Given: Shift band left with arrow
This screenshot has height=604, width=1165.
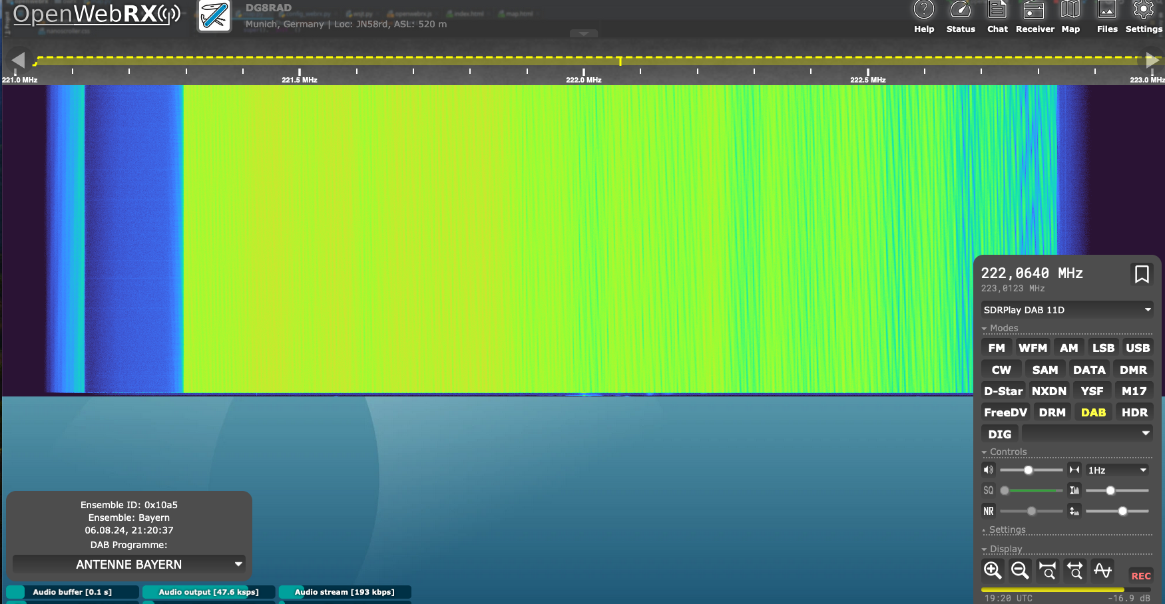Looking at the screenshot, I should click(x=18, y=60).
